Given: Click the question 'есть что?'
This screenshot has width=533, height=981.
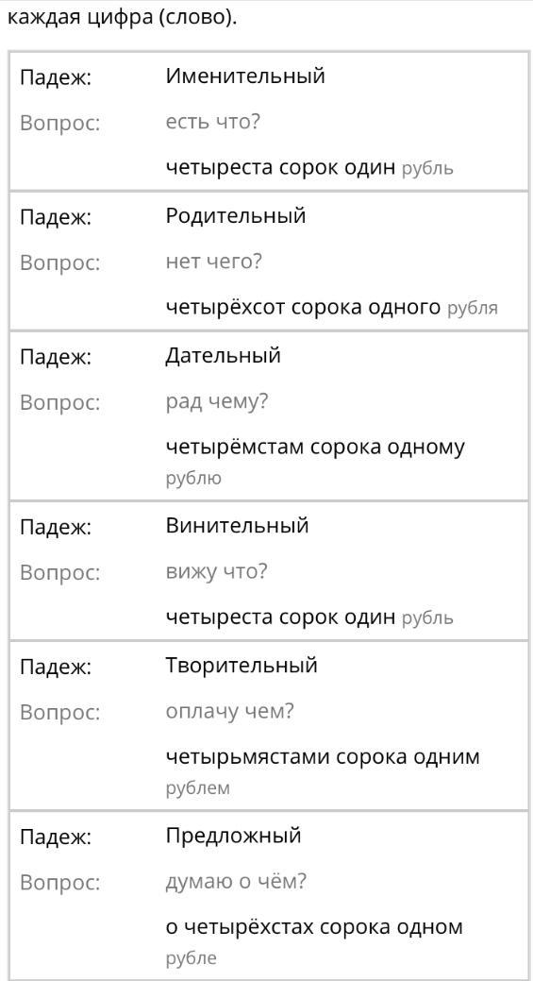Looking at the screenshot, I should 213,123.
